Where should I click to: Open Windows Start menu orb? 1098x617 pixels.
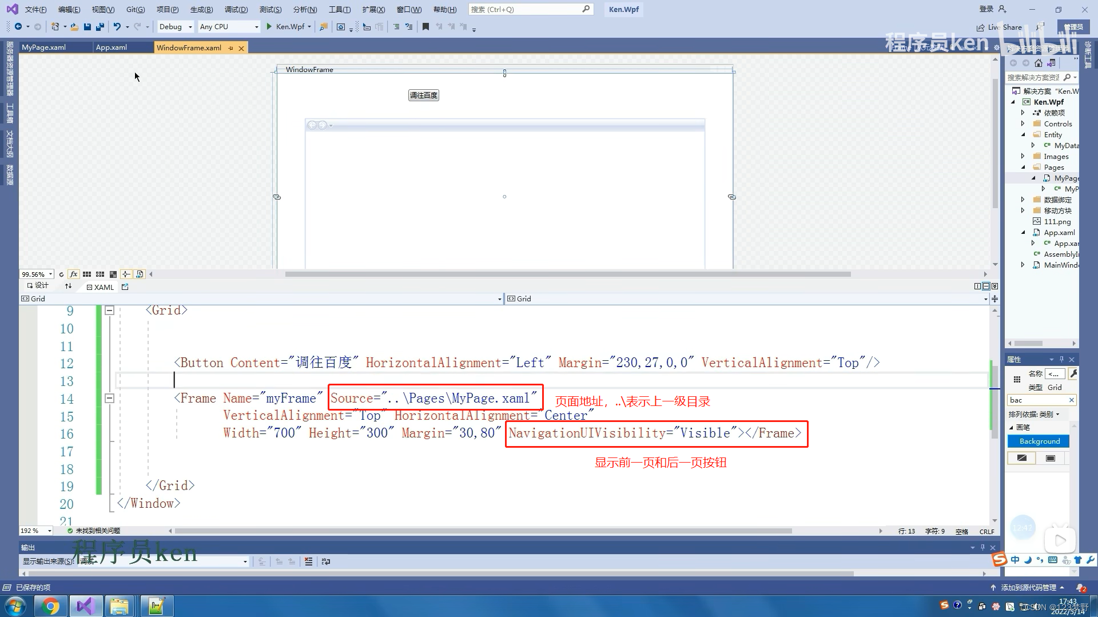(15, 606)
